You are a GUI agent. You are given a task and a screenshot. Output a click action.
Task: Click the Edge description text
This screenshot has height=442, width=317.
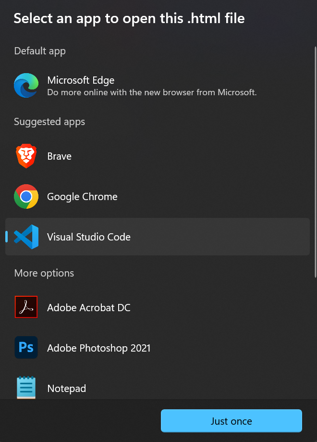pos(152,92)
